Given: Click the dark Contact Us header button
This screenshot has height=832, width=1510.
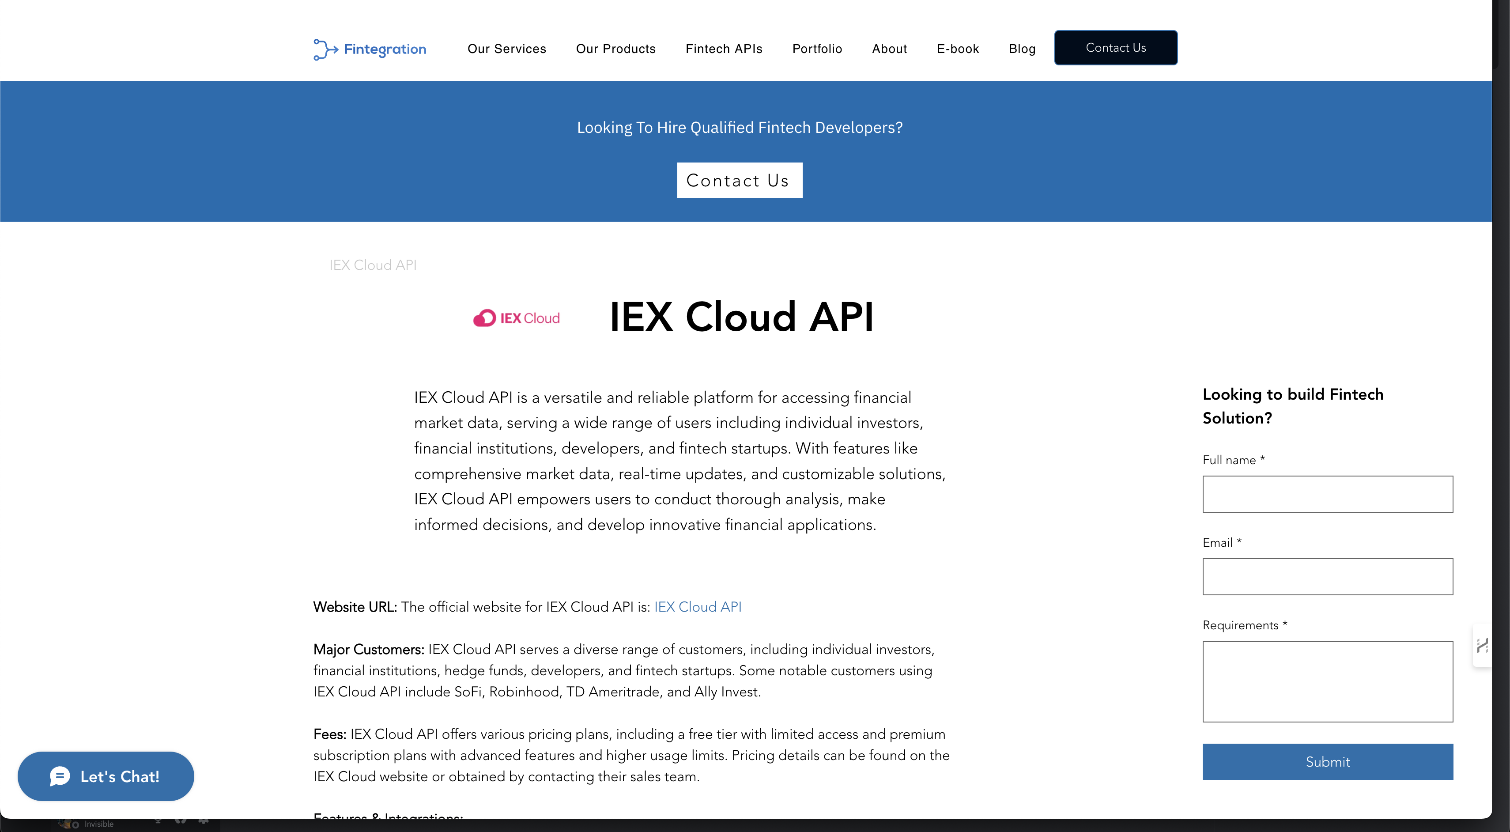Looking at the screenshot, I should click(1115, 48).
